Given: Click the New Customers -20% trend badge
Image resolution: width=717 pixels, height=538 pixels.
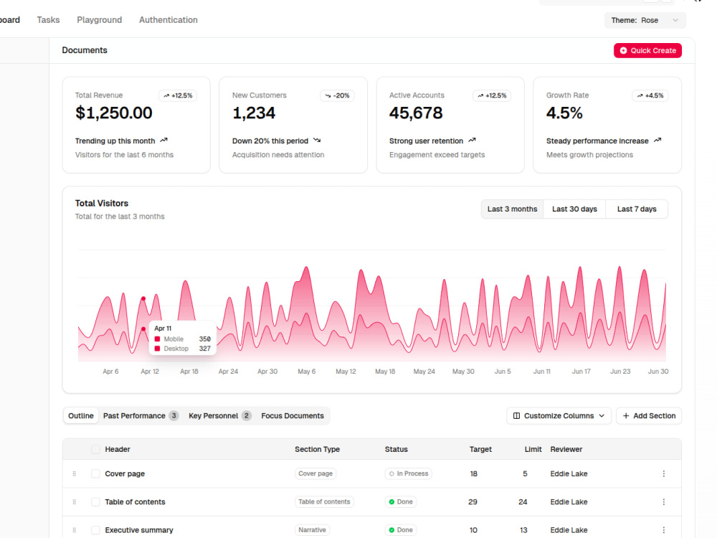Looking at the screenshot, I should click(x=337, y=95).
